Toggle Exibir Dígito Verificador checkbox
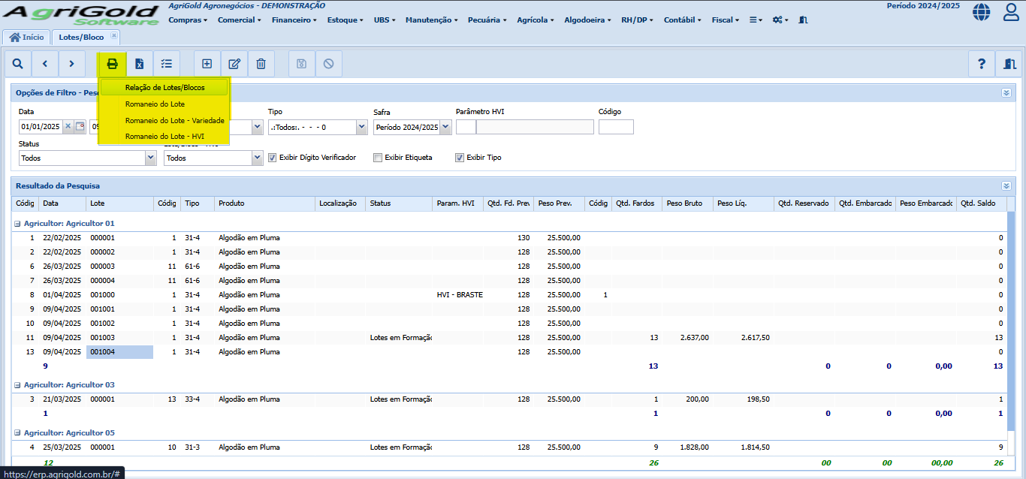This screenshot has height=479, width=1026. 273,158
